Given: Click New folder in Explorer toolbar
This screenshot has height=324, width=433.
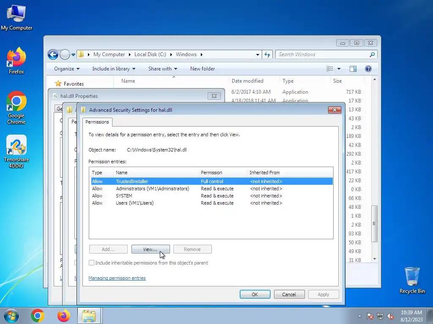Looking at the screenshot, I should point(203,69).
